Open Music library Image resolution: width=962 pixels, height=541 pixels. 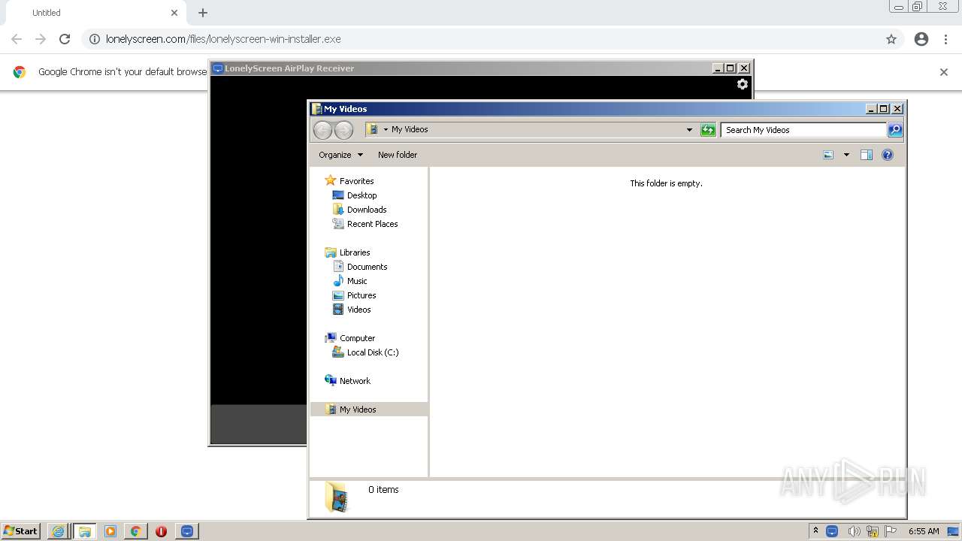pos(357,281)
